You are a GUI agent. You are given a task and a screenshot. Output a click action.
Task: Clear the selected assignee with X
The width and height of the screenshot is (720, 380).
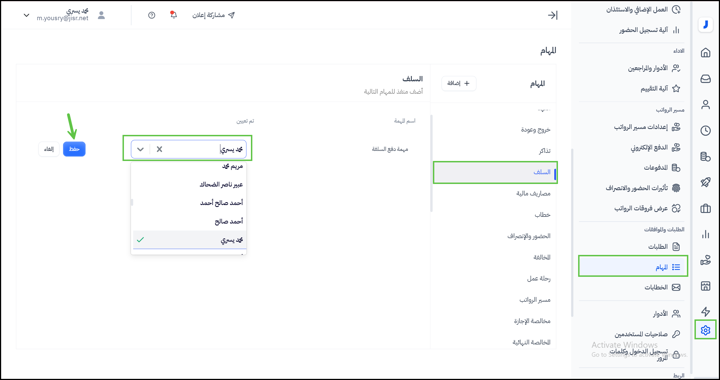click(x=160, y=149)
